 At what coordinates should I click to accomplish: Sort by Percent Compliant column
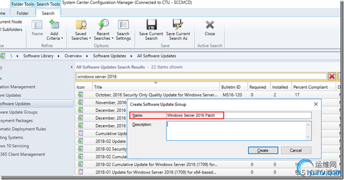(x=313, y=87)
